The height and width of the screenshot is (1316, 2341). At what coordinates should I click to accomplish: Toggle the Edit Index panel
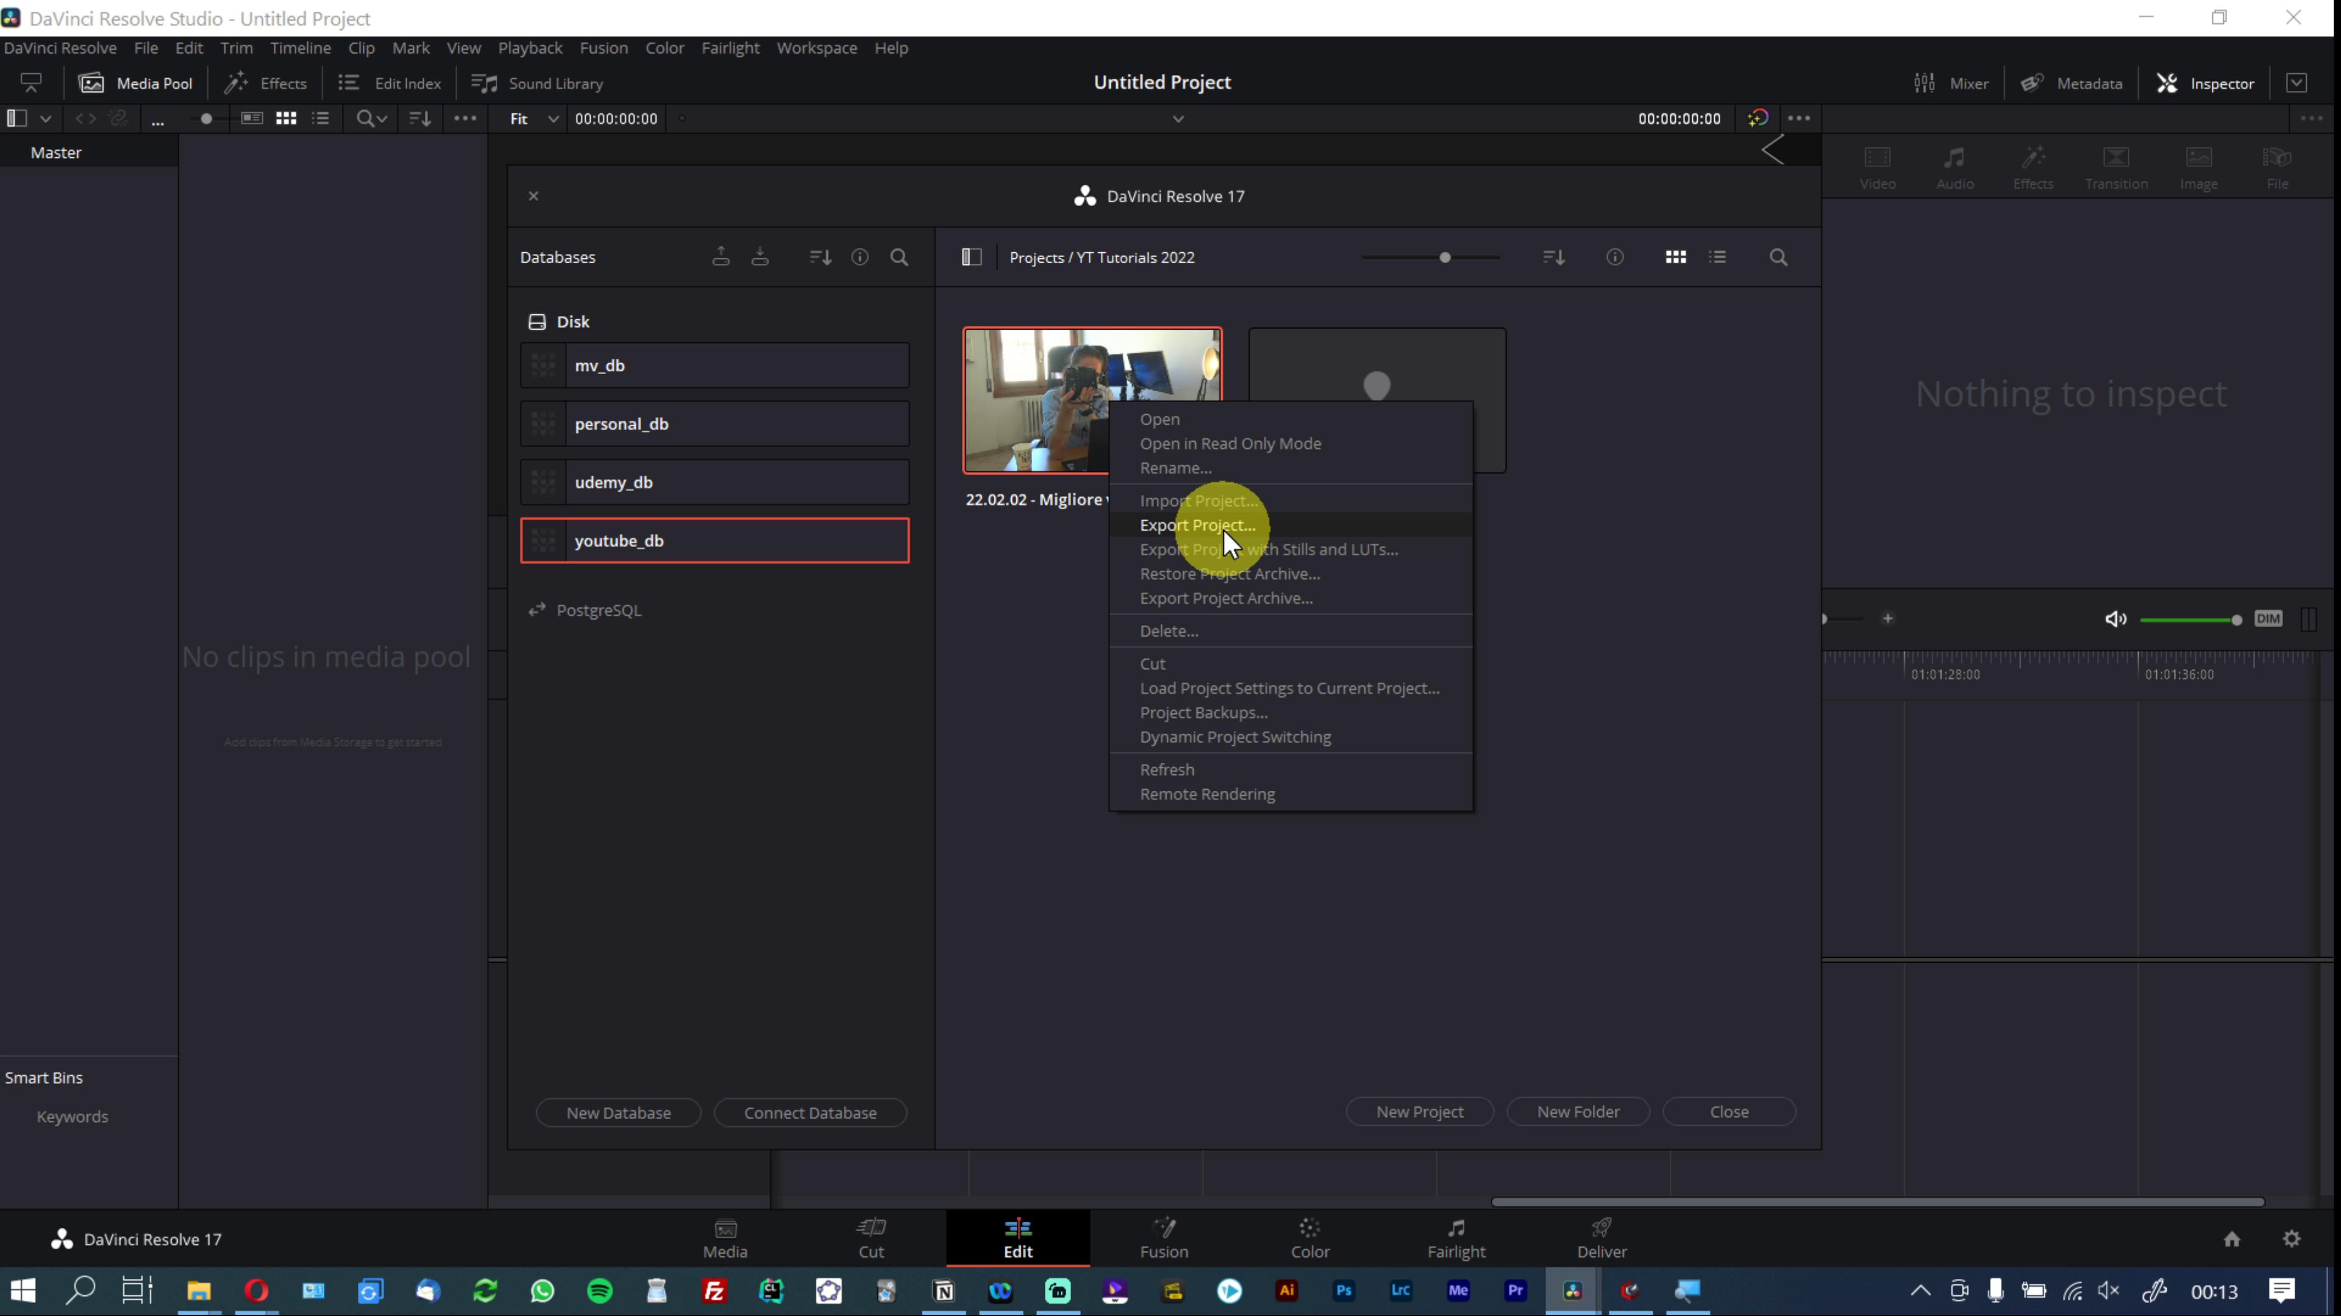(390, 83)
